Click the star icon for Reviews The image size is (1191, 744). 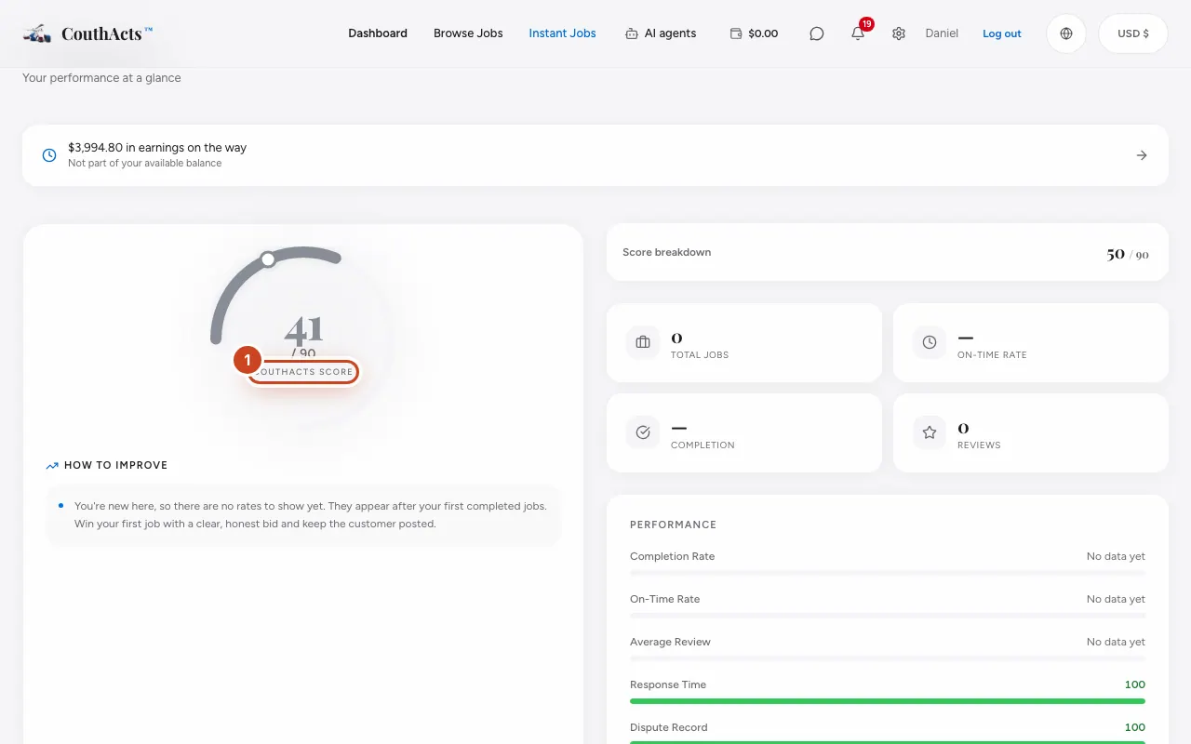[930, 432]
